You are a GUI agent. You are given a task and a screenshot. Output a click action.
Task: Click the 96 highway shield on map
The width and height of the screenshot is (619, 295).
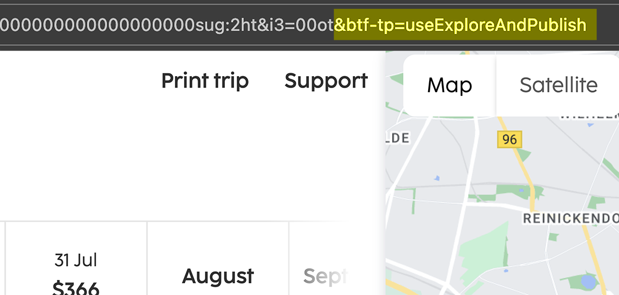[x=510, y=139]
